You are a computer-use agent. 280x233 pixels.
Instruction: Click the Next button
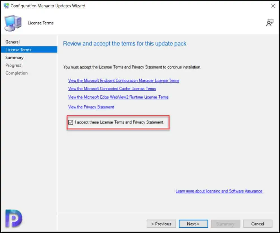pyautogui.click(x=193, y=224)
